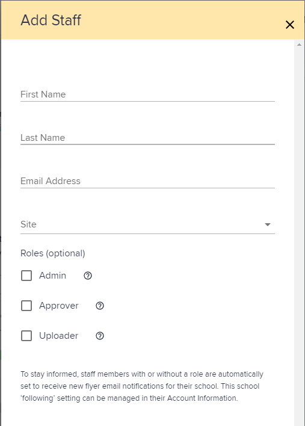Image resolution: width=305 pixels, height=426 pixels.
Task: Click the scrollbar up arrow
Action: point(300,45)
